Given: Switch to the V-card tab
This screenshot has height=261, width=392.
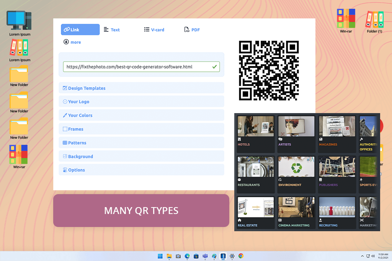Looking at the screenshot, I should pyautogui.click(x=154, y=30).
